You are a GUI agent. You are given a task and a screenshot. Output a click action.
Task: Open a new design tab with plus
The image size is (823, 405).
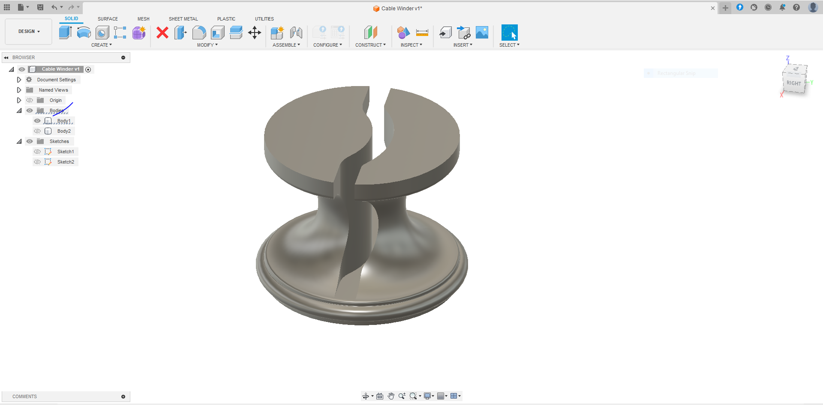[x=725, y=8]
